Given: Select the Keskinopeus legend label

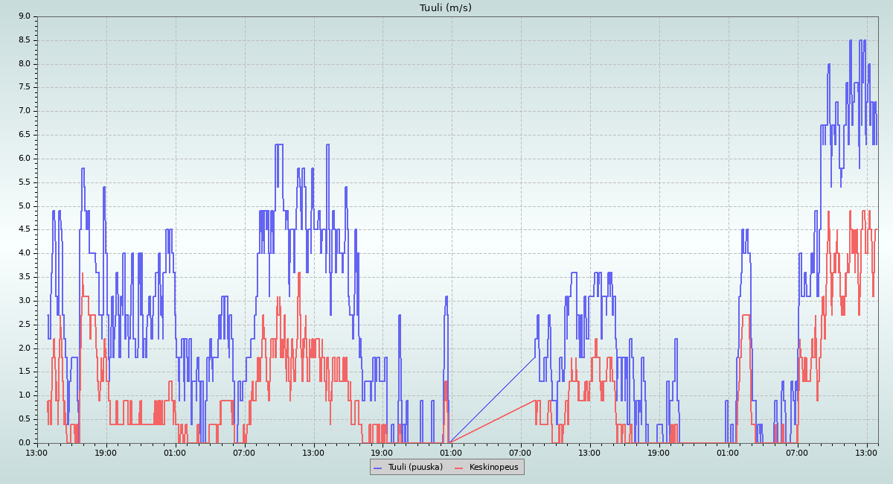Looking at the screenshot, I should (493, 467).
